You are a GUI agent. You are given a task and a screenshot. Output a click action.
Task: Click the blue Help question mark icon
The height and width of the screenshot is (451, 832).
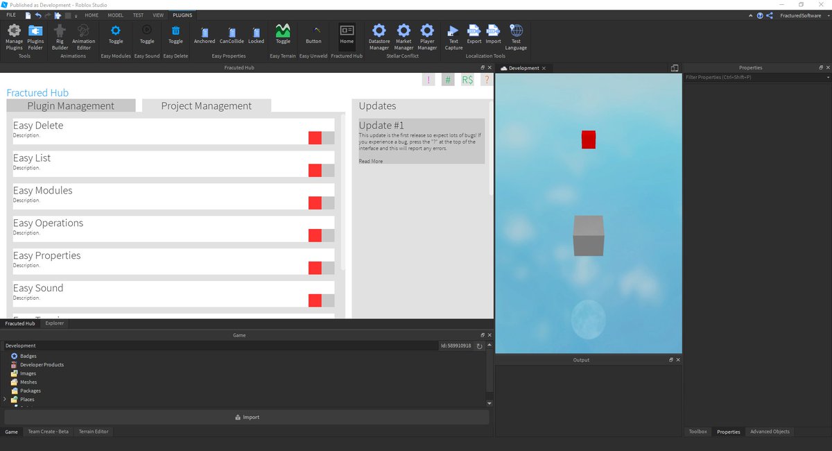pos(760,15)
